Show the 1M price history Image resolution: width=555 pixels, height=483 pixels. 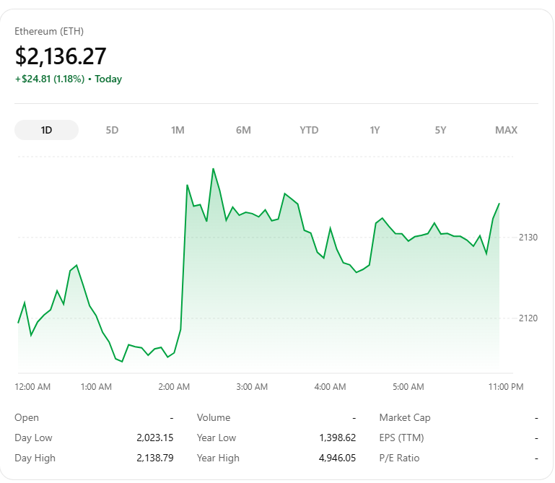point(178,130)
